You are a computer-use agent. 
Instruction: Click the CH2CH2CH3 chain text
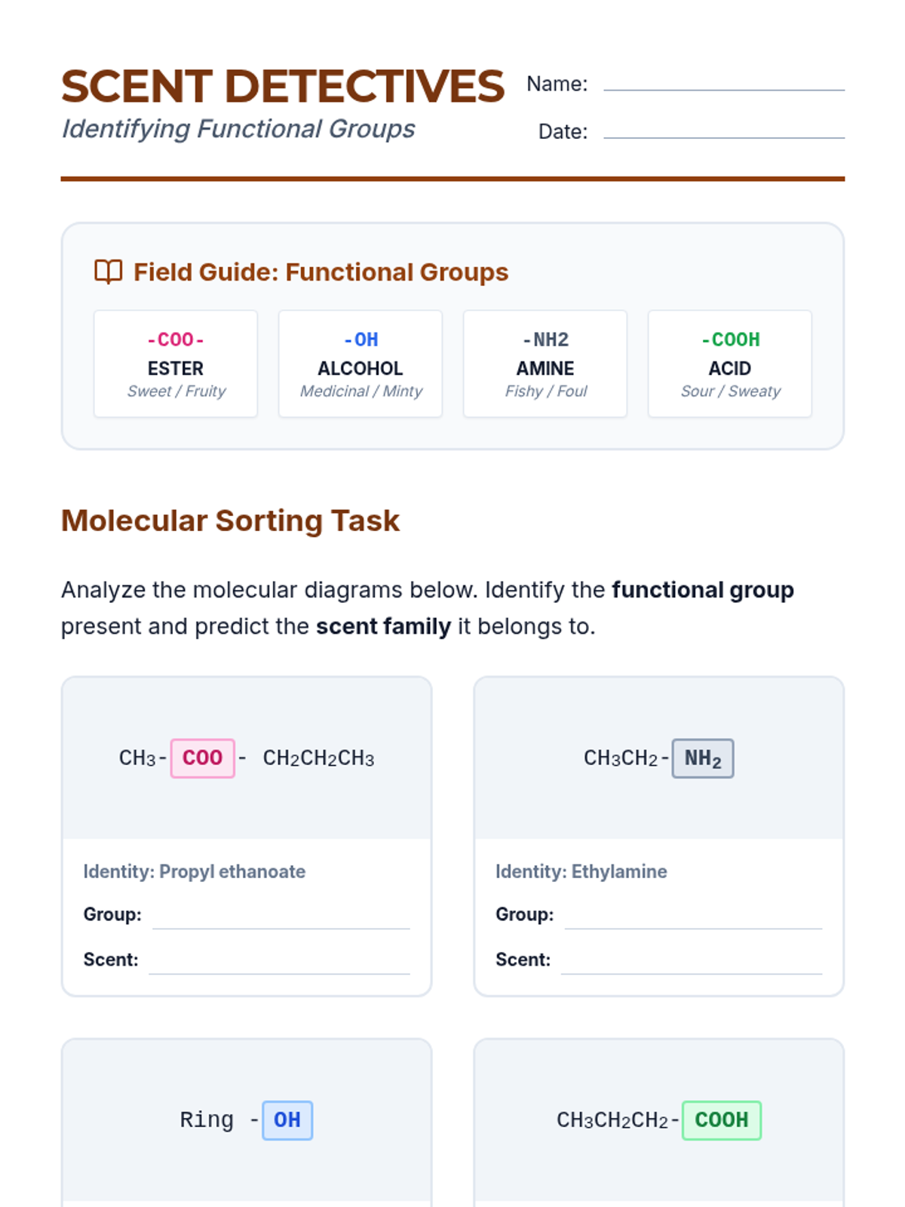click(x=318, y=758)
